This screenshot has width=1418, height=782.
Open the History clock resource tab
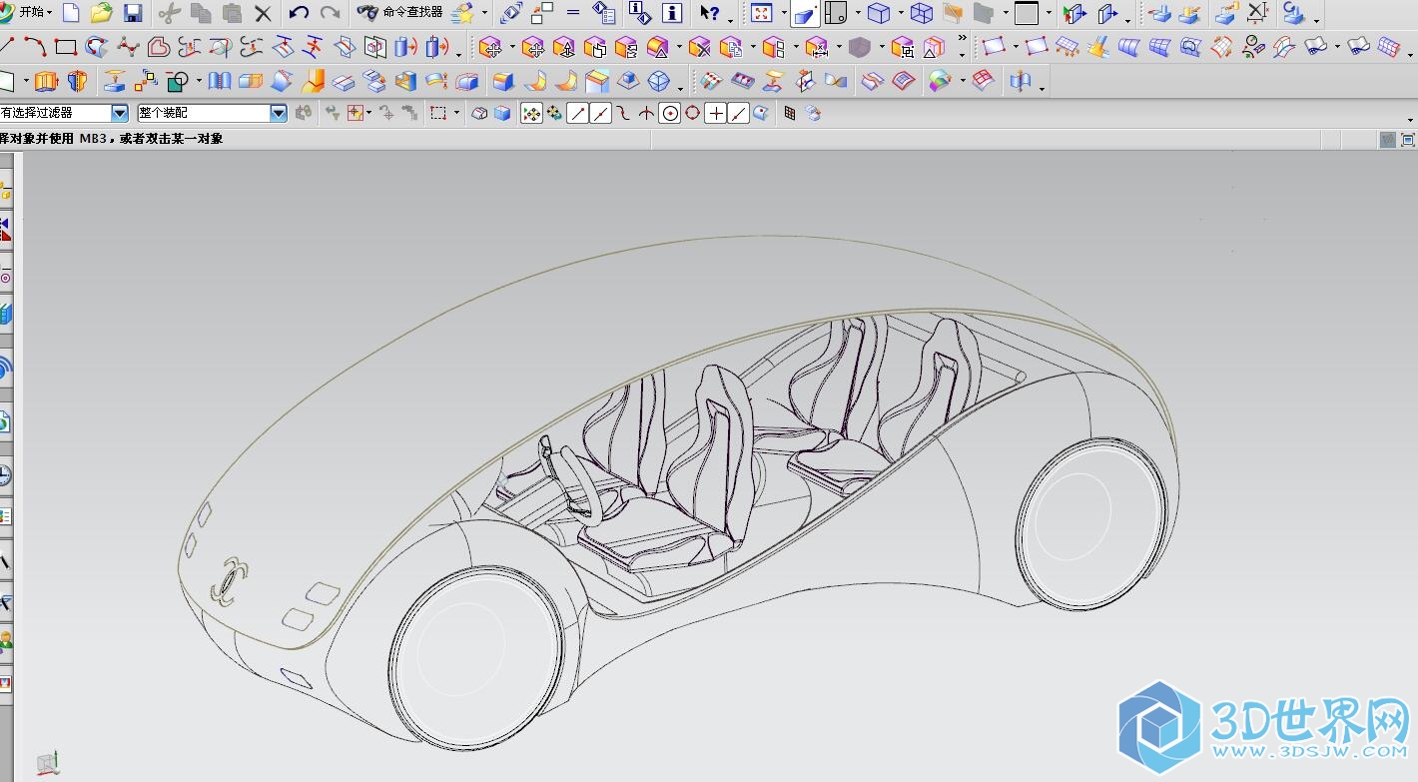5,475
